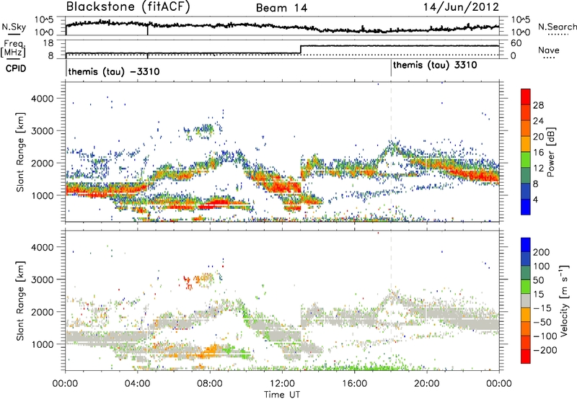Click the '10^5' left tick of the N.Sky panel

click(x=45, y=20)
